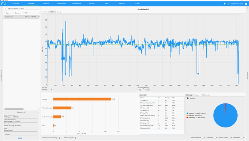Click the capture list horizontal scrollbar

(14, 109)
